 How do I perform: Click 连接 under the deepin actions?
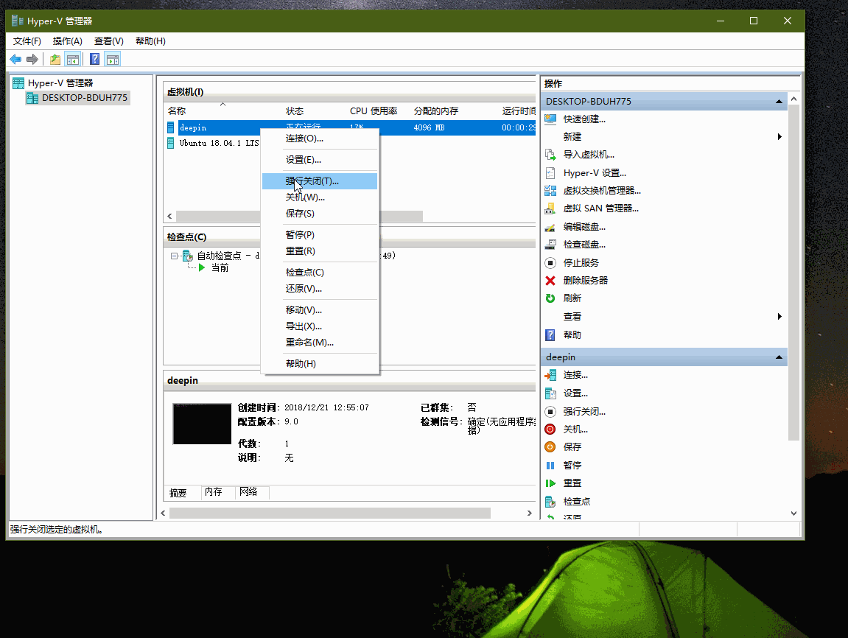(x=575, y=375)
